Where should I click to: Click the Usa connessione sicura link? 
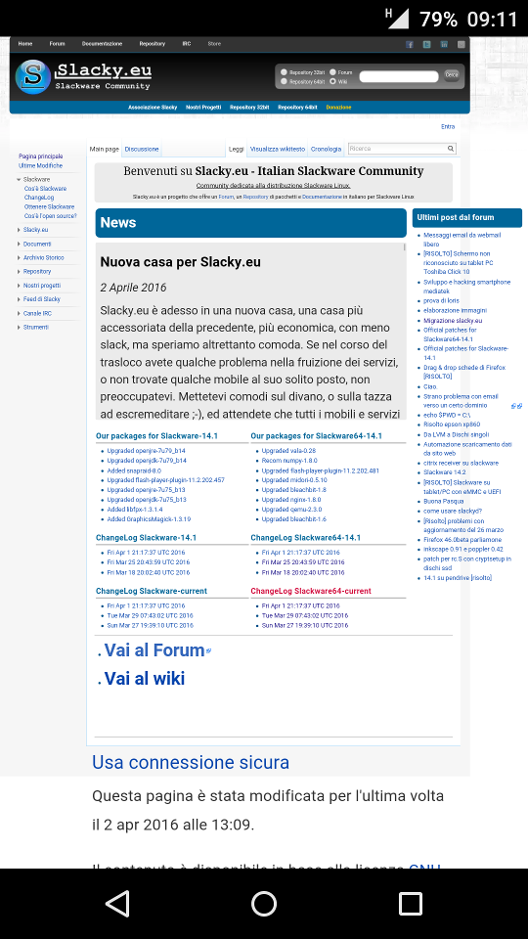[x=191, y=762]
